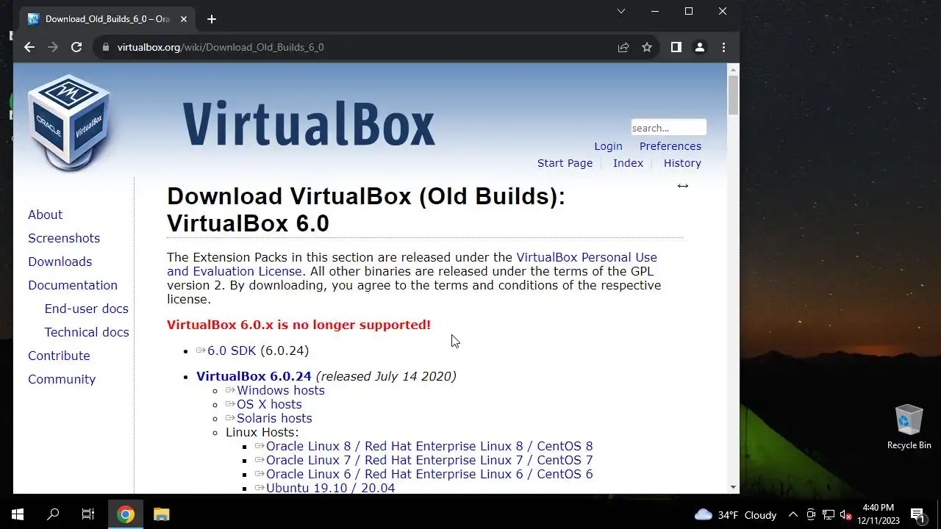Open the Index link
The image size is (941, 529).
pyautogui.click(x=628, y=163)
